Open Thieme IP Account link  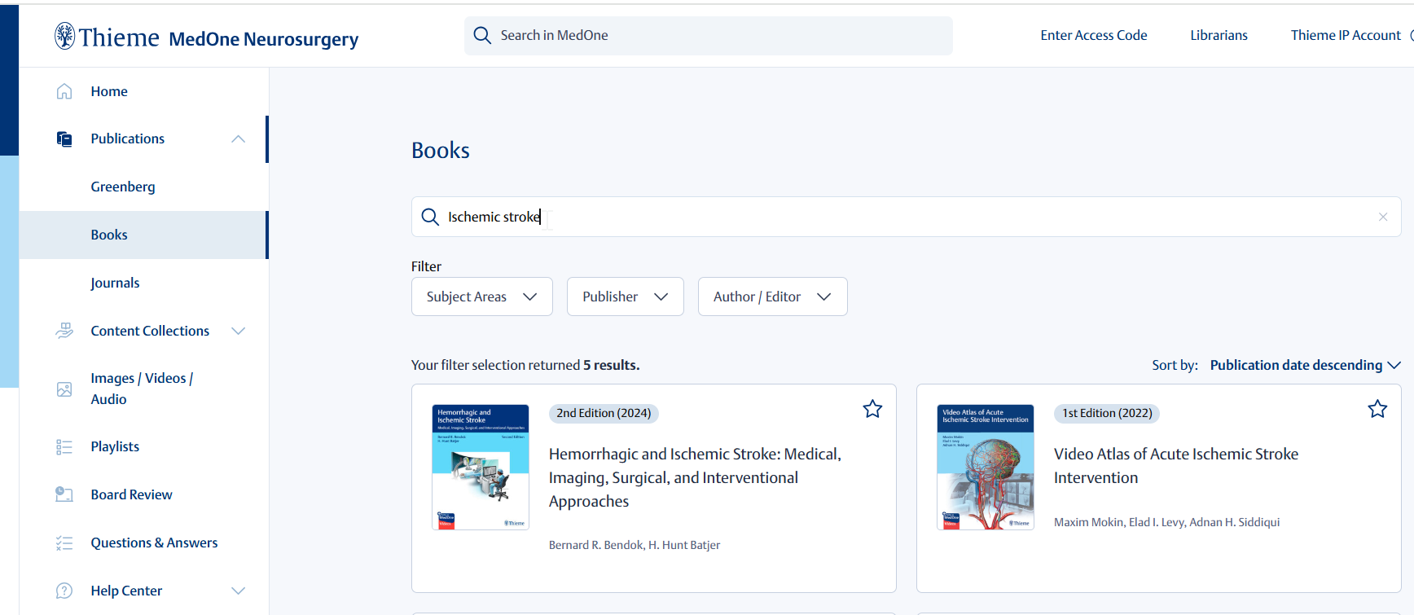[x=1346, y=35]
